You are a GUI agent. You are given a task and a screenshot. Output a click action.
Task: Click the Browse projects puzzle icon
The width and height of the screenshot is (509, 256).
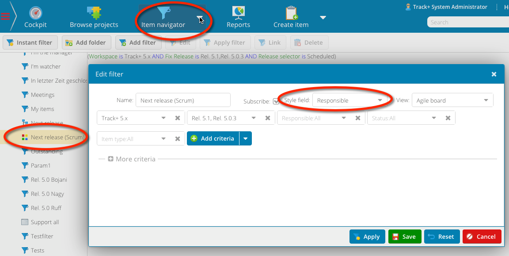(94, 13)
